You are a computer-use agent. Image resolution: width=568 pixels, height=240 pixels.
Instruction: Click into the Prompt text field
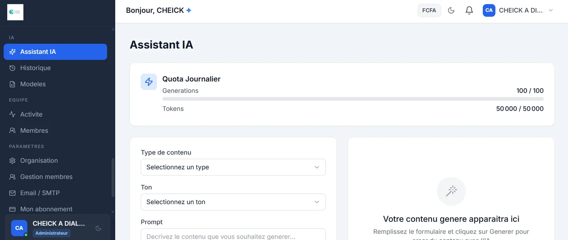[x=233, y=234]
